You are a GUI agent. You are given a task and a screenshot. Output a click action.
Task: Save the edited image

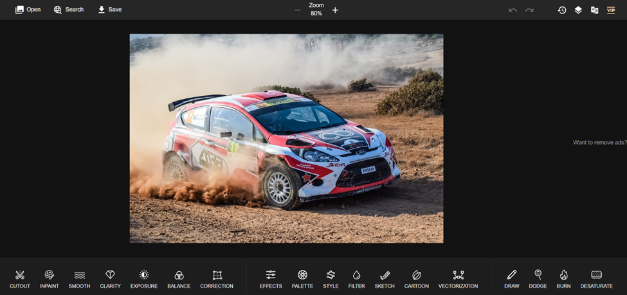[x=109, y=10]
